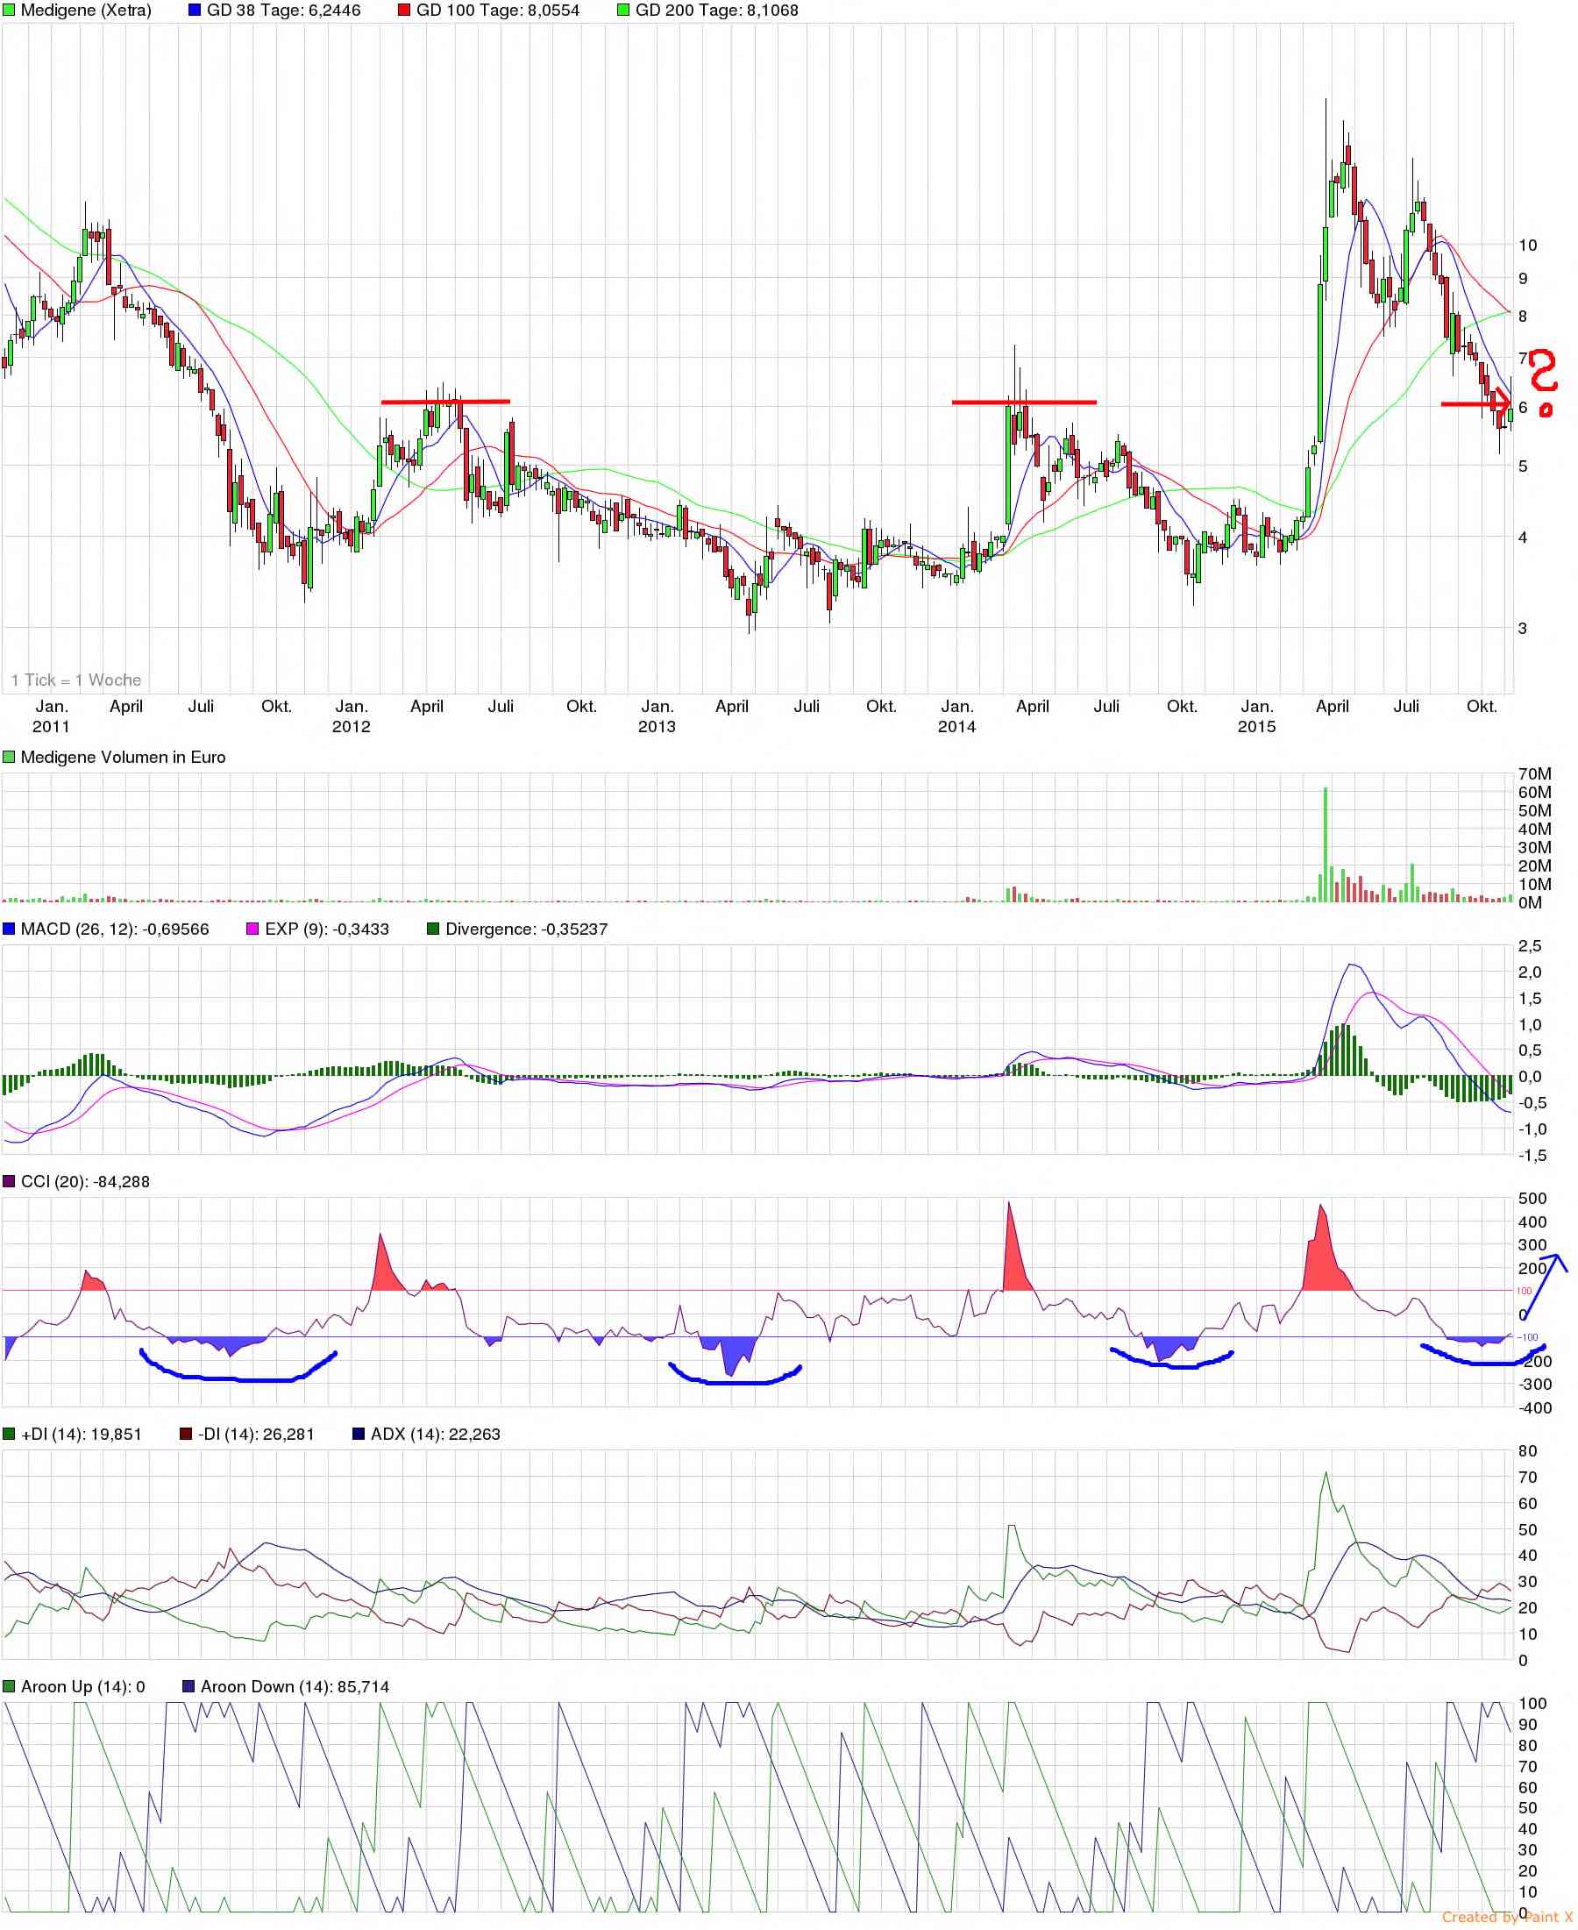Screen dimensions: 1578x1930
Task: Click 'Divergence: -0,35237' label
Action: pyautogui.click(x=527, y=929)
